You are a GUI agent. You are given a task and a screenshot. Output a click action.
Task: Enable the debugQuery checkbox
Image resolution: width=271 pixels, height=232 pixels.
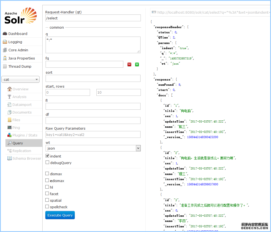[x=47, y=163]
